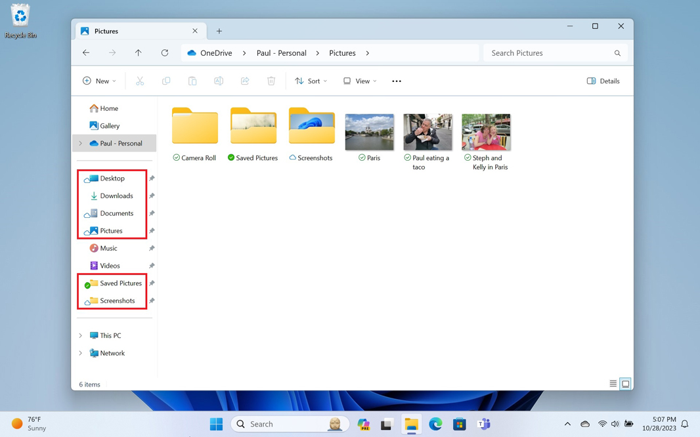Select the Paris photo thumbnail
The height and width of the screenshot is (437, 700).
click(x=370, y=132)
